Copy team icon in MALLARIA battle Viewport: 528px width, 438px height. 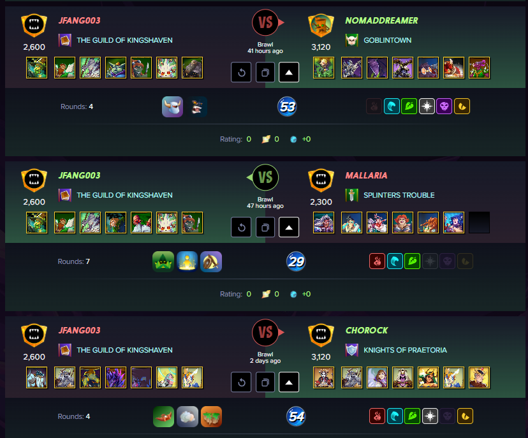(x=265, y=227)
